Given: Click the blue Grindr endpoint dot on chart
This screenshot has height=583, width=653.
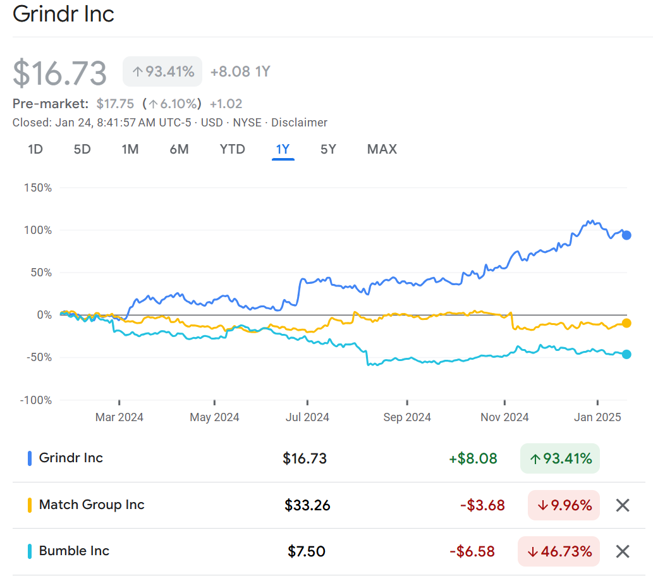Looking at the screenshot, I should click(x=626, y=235).
